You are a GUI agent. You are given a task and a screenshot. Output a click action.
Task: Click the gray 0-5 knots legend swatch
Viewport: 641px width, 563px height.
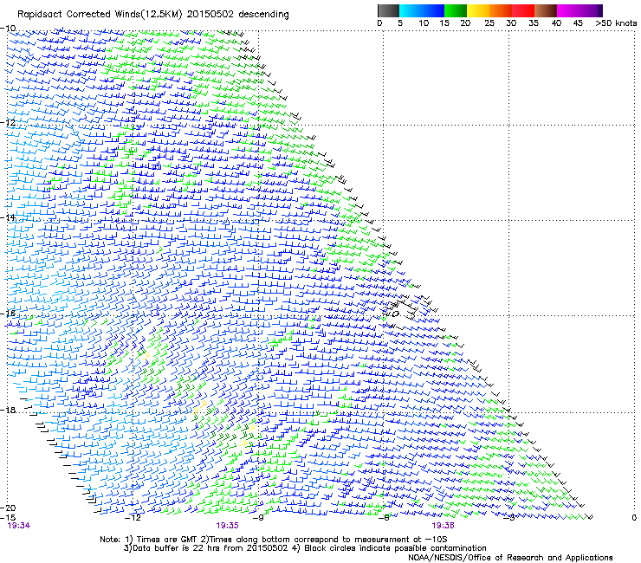pyautogui.click(x=388, y=10)
